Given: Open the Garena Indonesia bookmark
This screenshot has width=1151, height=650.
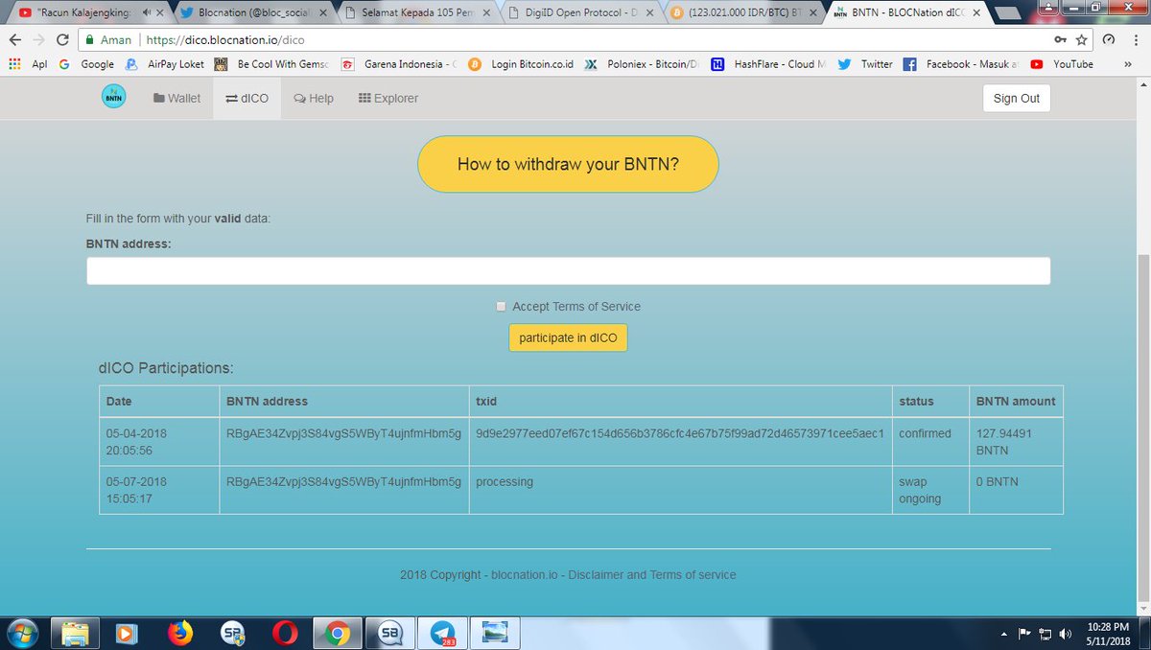Looking at the screenshot, I should coord(401,64).
